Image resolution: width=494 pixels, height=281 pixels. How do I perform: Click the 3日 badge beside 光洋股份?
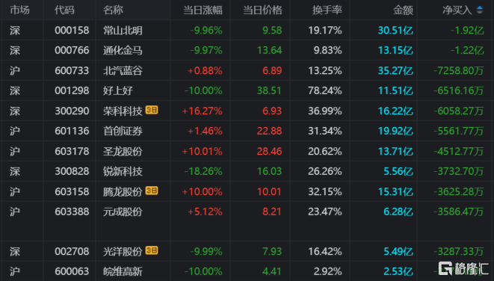point(152,250)
